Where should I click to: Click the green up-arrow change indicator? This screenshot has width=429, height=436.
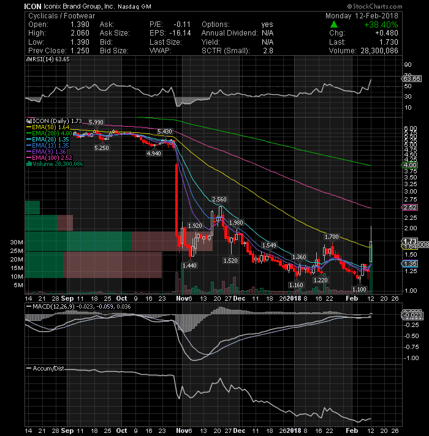pos(334,24)
